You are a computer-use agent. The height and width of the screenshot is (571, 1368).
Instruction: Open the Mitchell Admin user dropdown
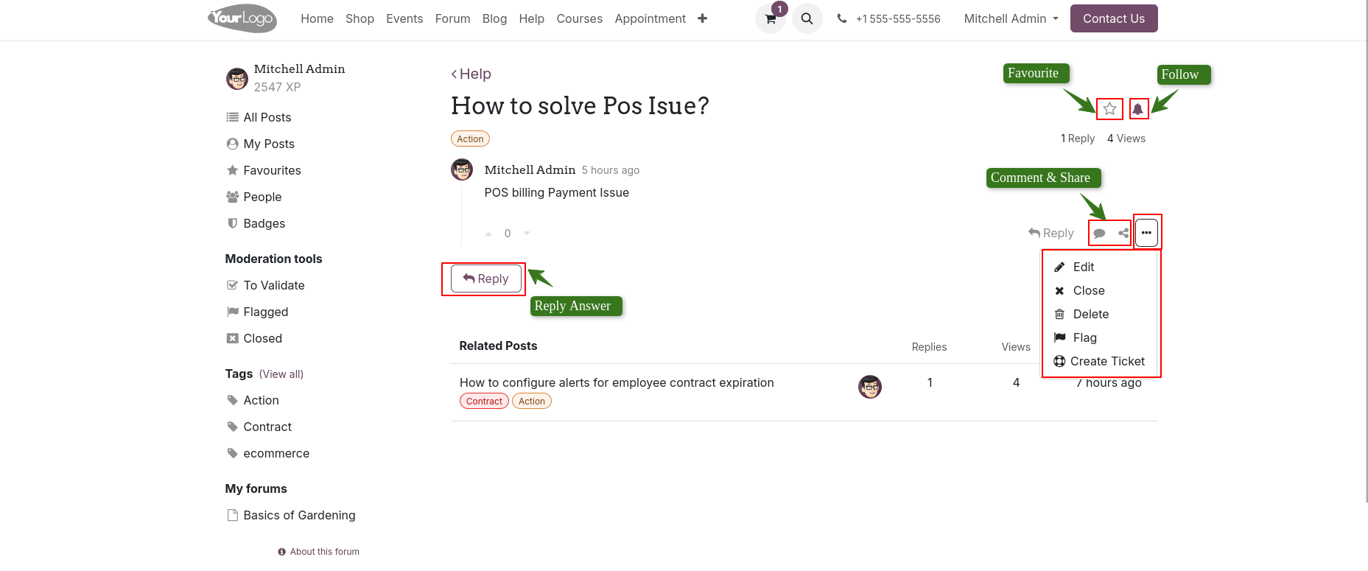click(1011, 18)
